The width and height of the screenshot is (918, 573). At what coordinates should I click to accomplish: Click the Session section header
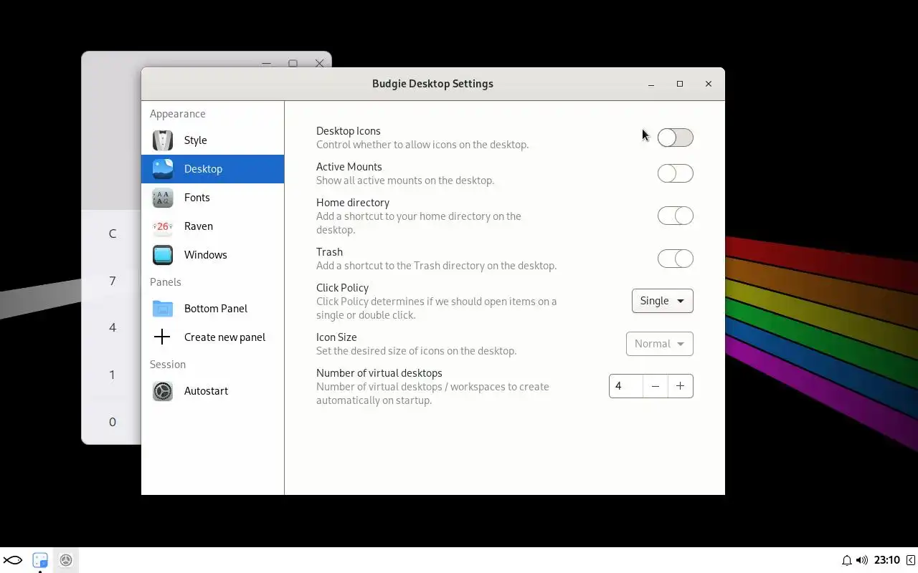[x=168, y=365]
